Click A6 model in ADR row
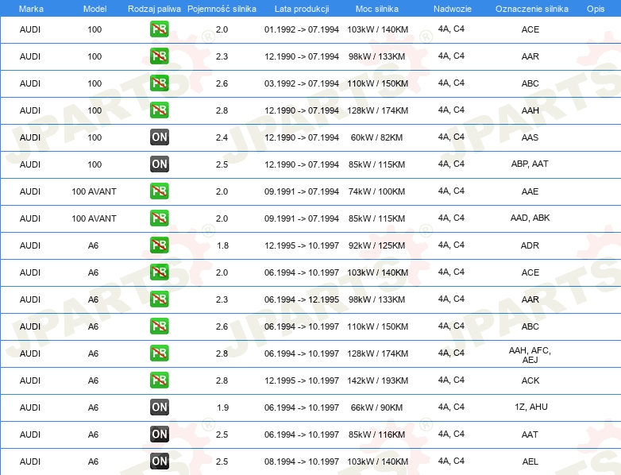This screenshot has width=621, height=475. pyautogui.click(x=93, y=245)
